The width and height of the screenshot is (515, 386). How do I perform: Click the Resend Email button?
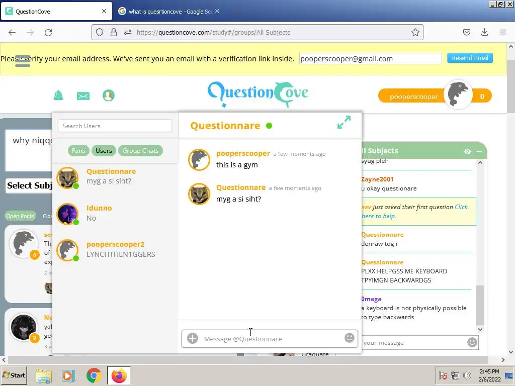pyautogui.click(x=470, y=58)
